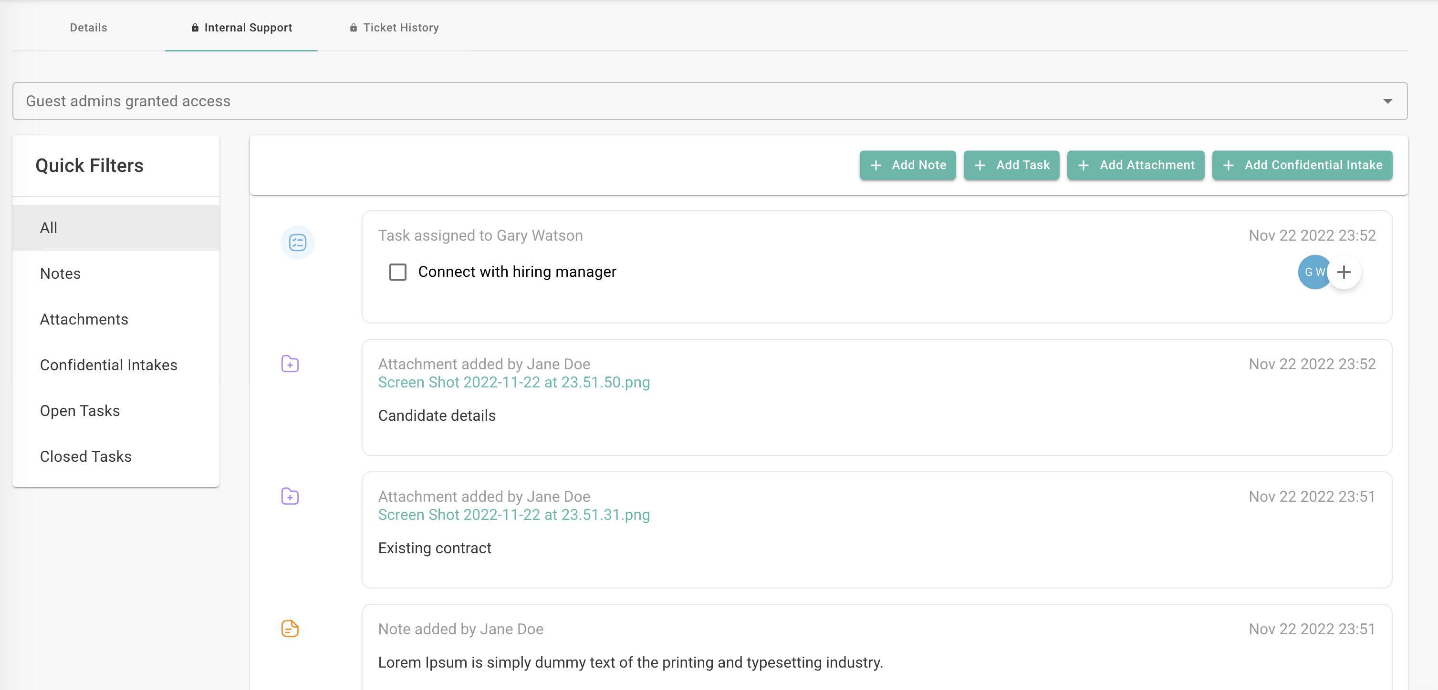The width and height of the screenshot is (1438, 690).
Task: Click the purple folder icon for Candidate details attachment
Action: click(x=290, y=364)
